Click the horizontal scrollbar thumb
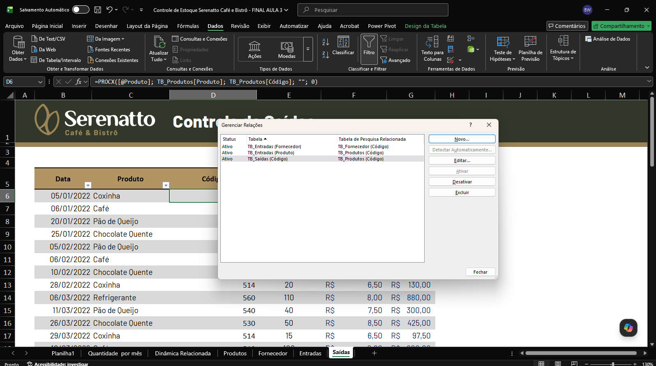This screenshot has height=366, width=656. (x=581, y=353)
